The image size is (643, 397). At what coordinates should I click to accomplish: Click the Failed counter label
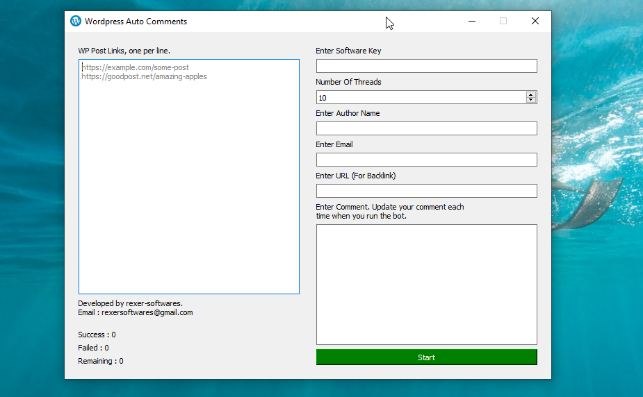click(x=93, y=348)
